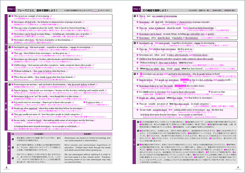This screenshot has width=245, height=173.
Task: Select "If stereotypes are not true" sentence in Step 1
Action: click(56, 85)
